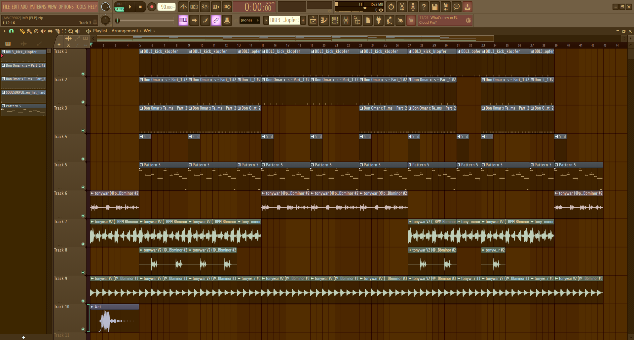
Task: Click the red Record button
Action: click(152, 7)
